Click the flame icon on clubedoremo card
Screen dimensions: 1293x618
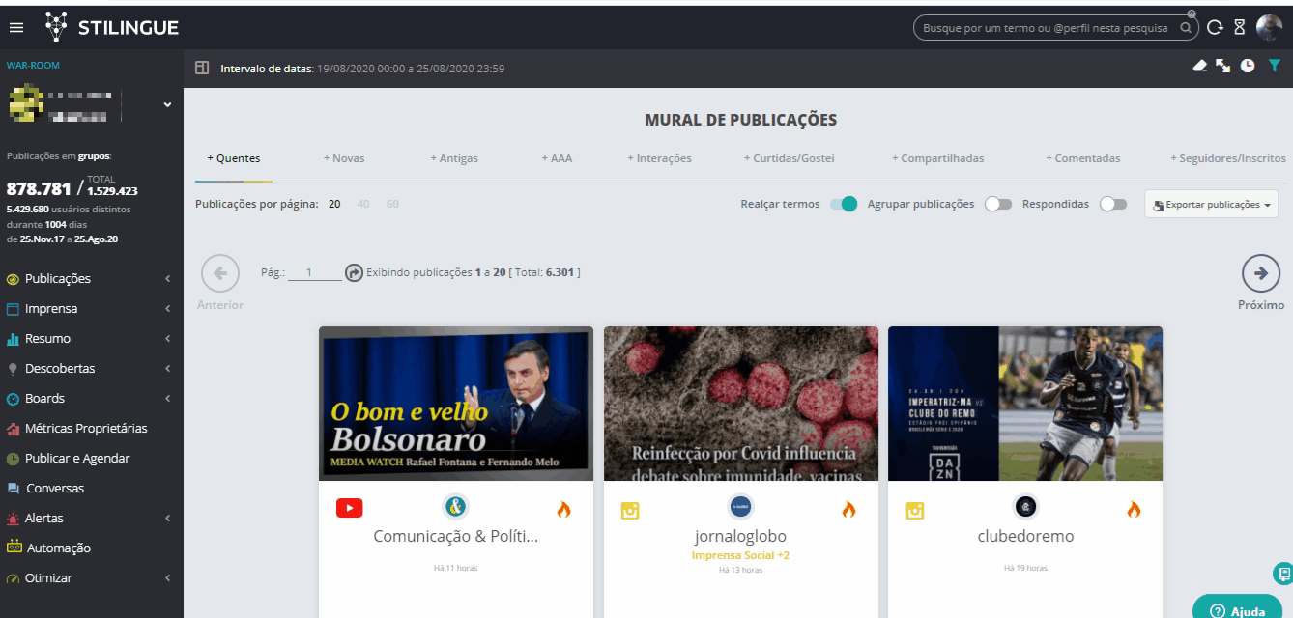[x=1134, y=509]
